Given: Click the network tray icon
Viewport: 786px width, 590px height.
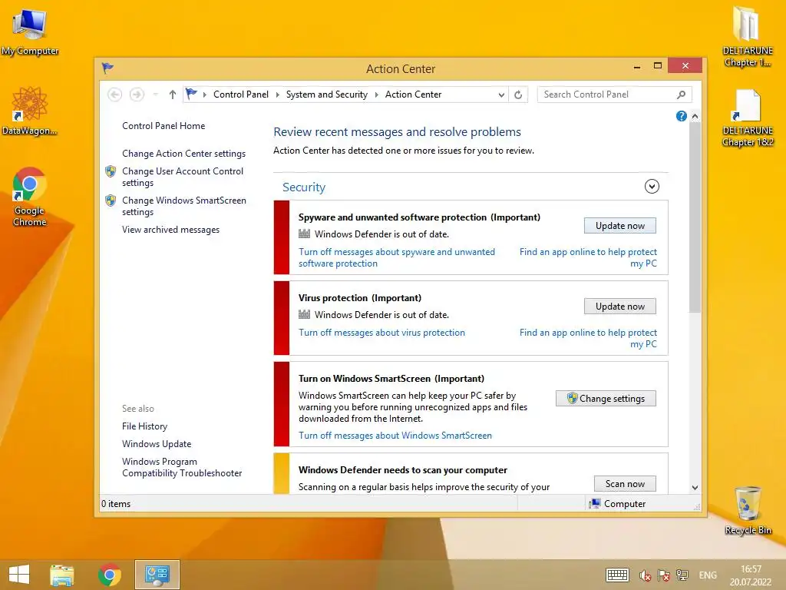Looking at the screenshot, I should (682, 575).
